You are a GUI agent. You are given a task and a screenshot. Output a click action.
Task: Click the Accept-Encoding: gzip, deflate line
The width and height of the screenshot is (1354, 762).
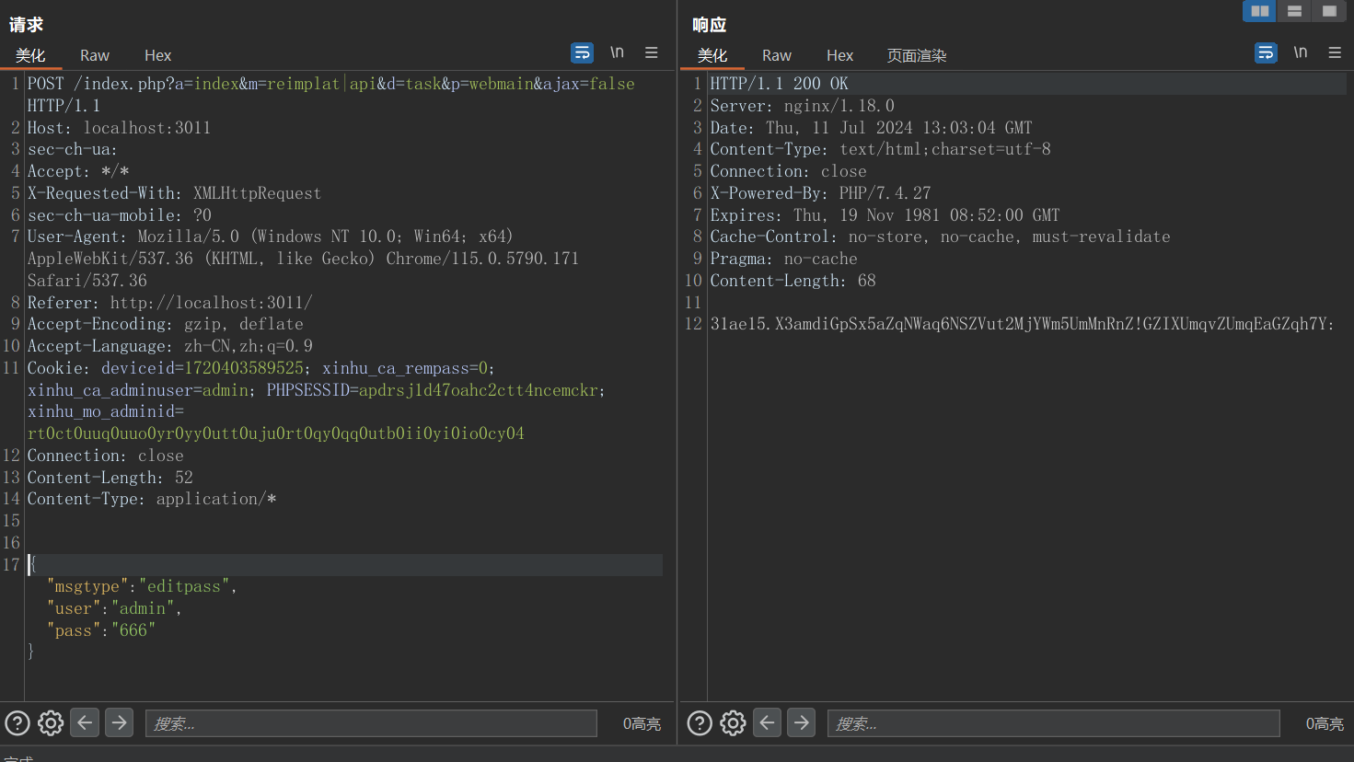click(166, 324)
